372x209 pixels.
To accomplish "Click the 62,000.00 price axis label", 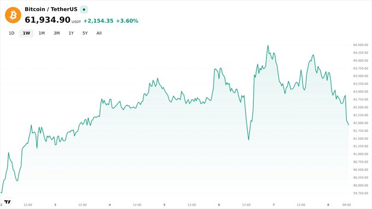I will click(361, 123).
